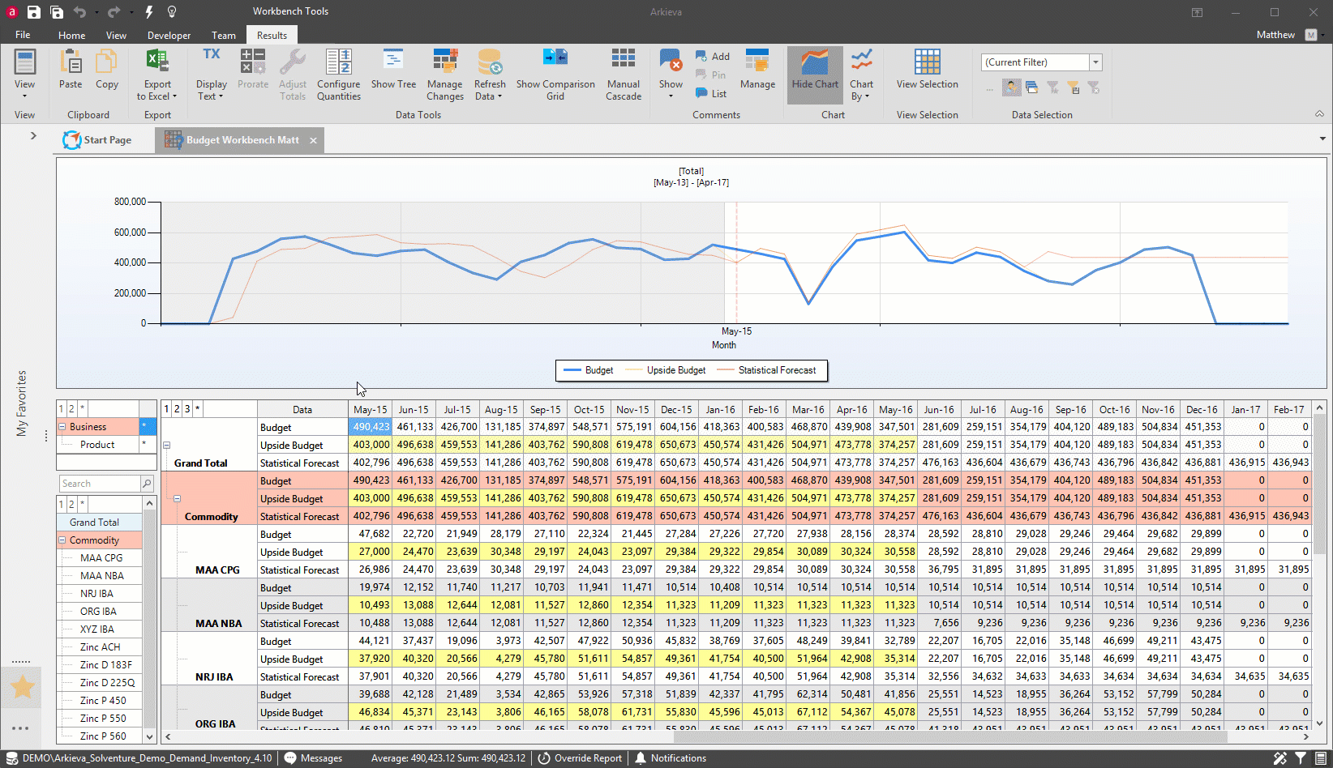
Task: Collapse Commodity node in left list
Action: [x=62, y=540]
